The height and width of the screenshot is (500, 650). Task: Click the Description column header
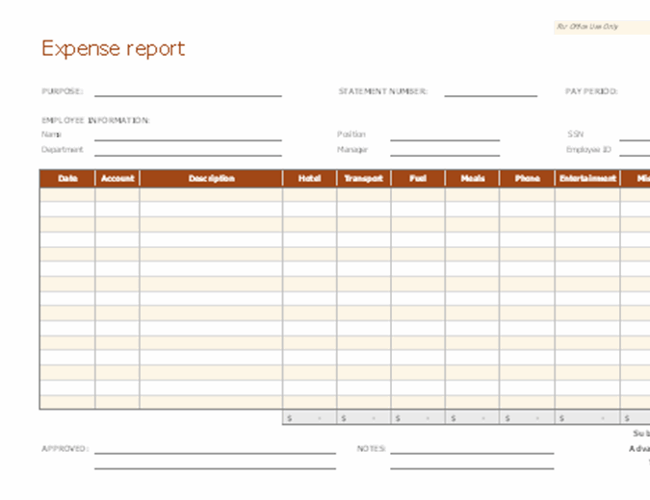click(211, 178)
